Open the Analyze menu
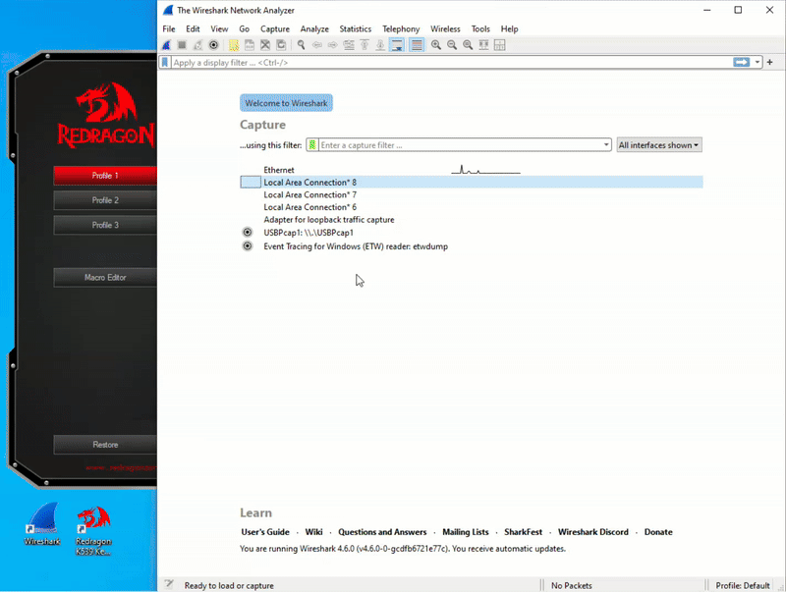786x592 pixels. [314, 29]
